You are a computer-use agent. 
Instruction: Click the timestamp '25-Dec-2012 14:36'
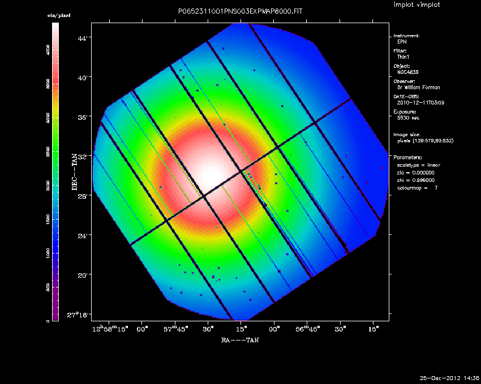[x=449, y=378]
